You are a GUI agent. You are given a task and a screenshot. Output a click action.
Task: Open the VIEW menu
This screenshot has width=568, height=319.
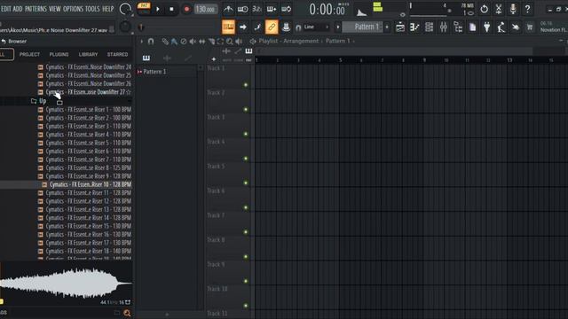click(55, 9)
